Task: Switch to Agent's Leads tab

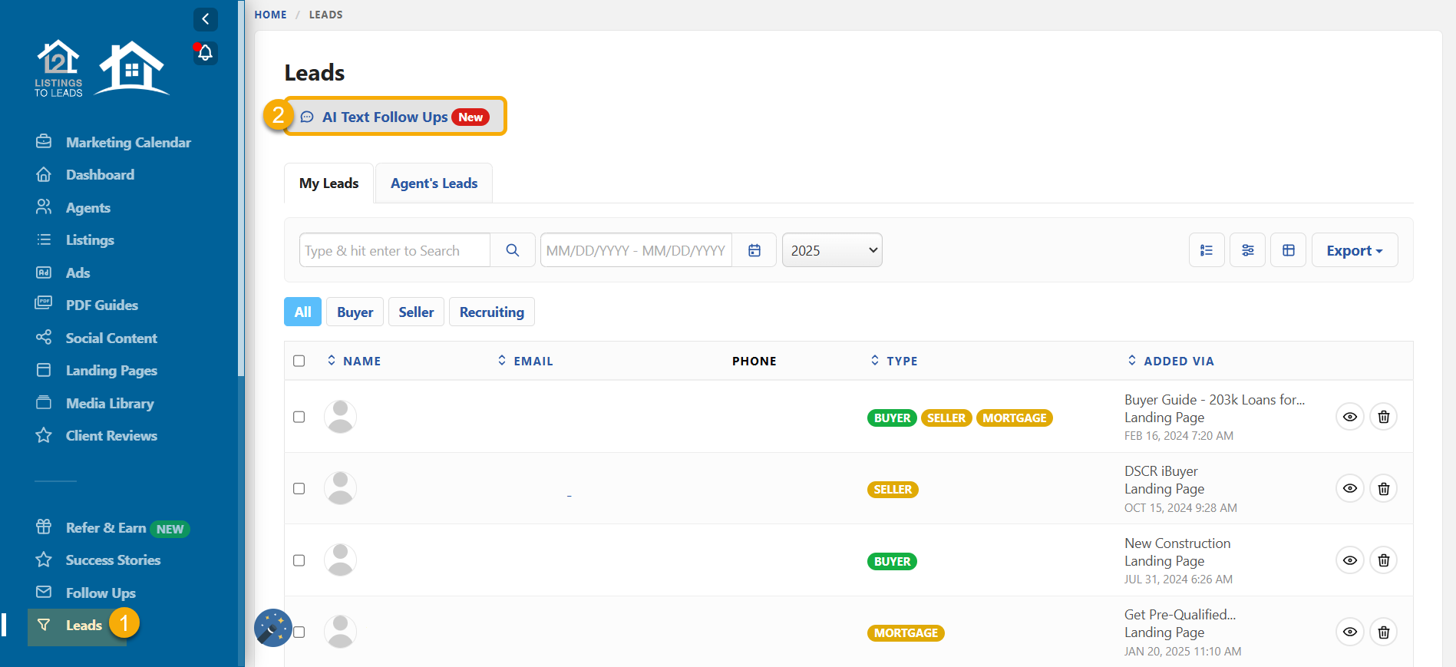Action: click(434, 183)
